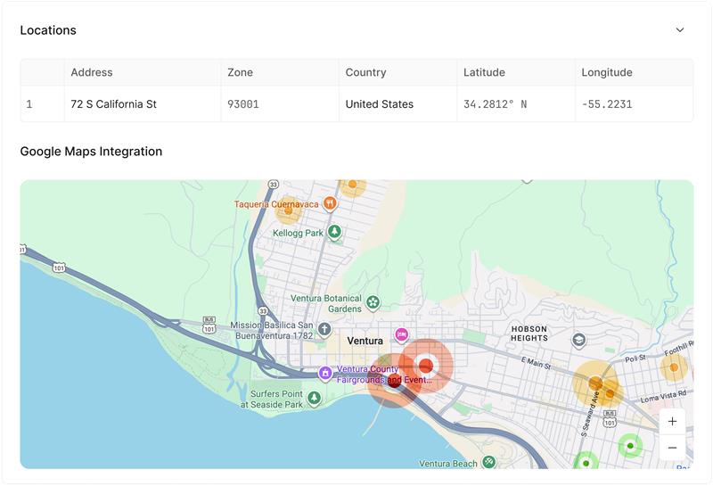Click the orange marker near Foothill Rd
Image resolution: width=713 pixels, height=486 pixels.
pos(674,367)
